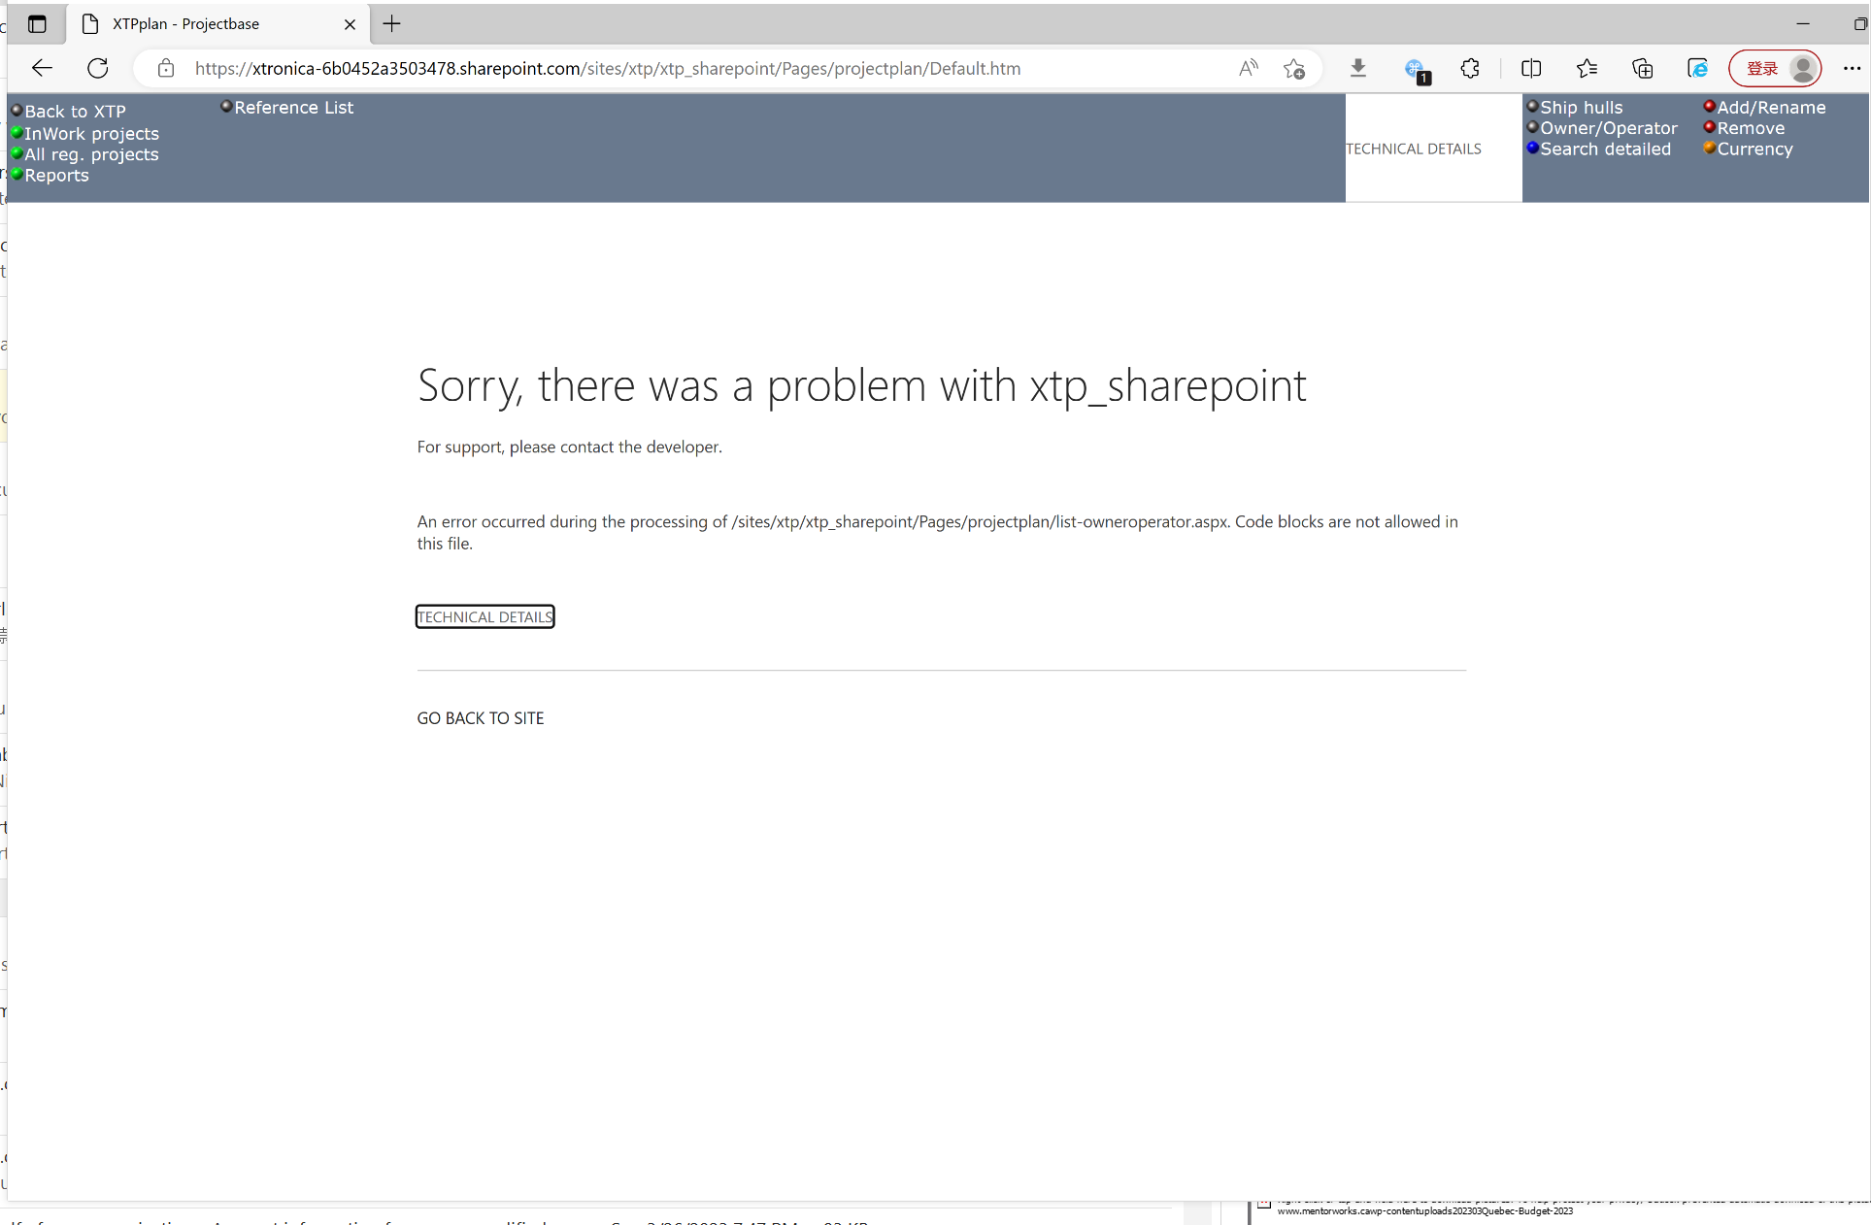
Task: Open the InWork projects link
Action: [x=91, y=134]
